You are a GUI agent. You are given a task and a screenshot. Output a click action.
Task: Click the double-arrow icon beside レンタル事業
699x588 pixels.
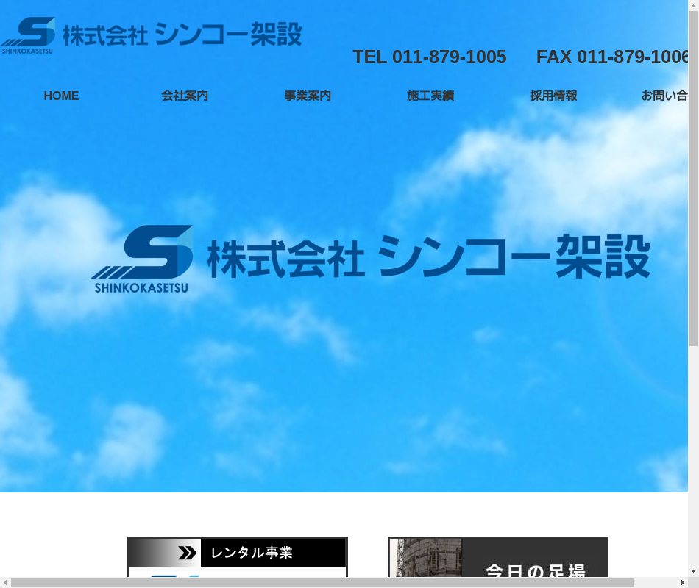pyautogui.click(x=187, y=553)
